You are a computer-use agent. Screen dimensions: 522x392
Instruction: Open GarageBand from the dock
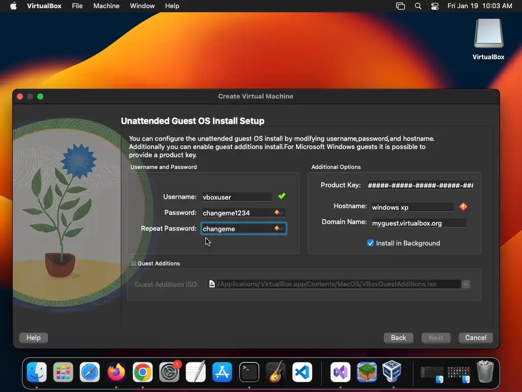pos(276,372)
